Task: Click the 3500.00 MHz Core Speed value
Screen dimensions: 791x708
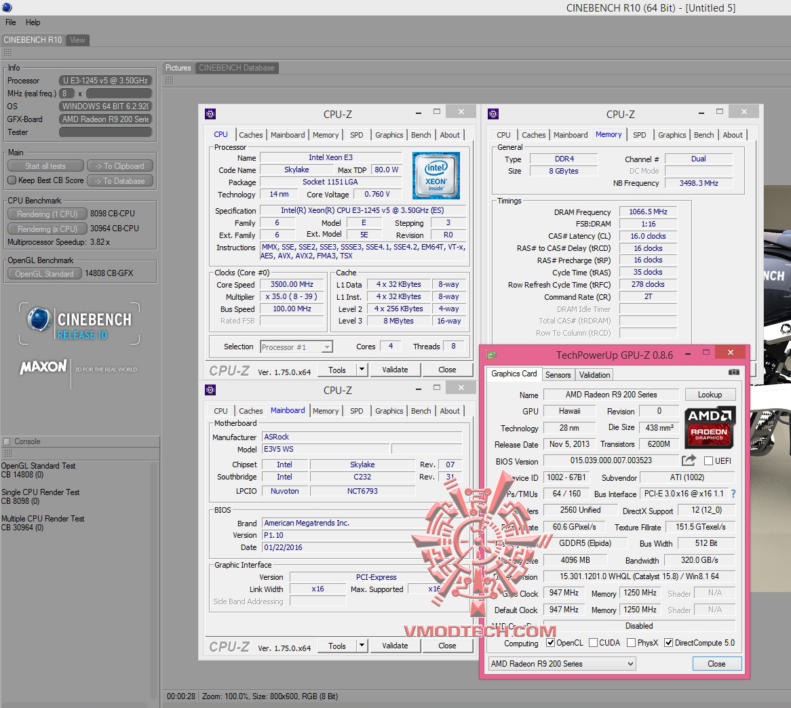Action: click(x=292, y=284)
